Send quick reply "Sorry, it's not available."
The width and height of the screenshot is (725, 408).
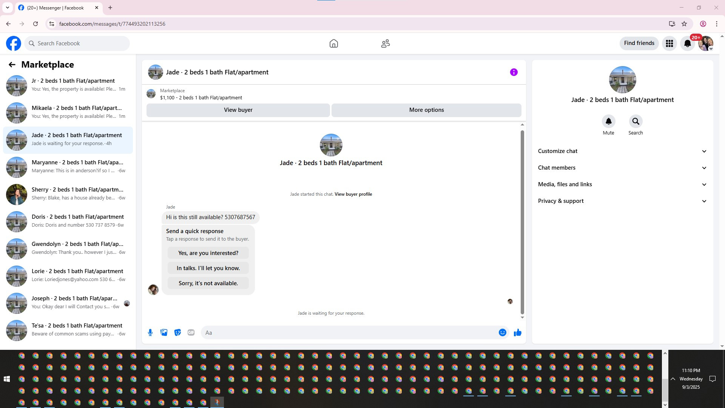tap(208, 283)
